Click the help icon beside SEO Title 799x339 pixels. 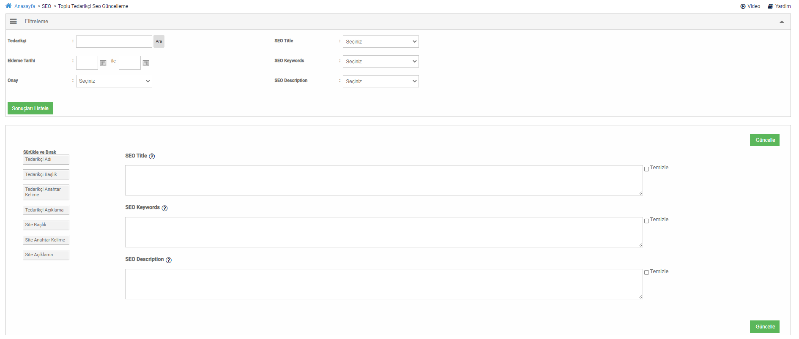click(152, 156)
